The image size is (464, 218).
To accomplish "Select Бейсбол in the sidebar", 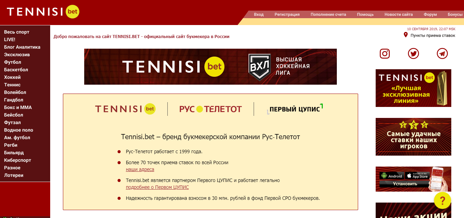I will coord(14,115).
